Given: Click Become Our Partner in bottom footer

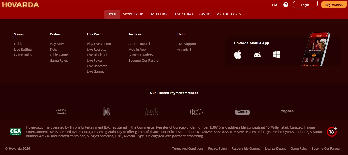Looking at the screenshot, I should point(326,149).
